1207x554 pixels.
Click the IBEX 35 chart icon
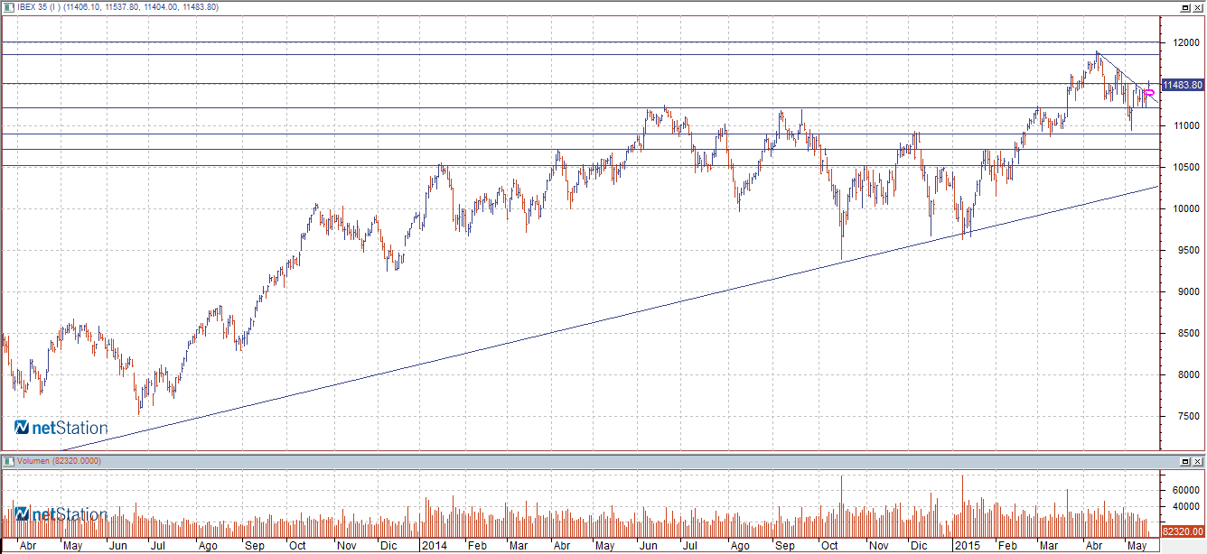point(8,7)
